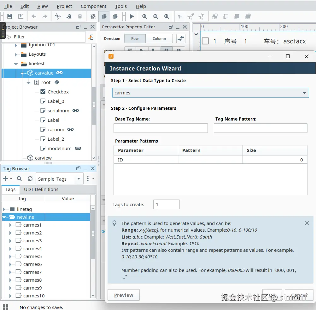Click the link icon next to serialnum
The image size is (316, 310).
point(76,110)
